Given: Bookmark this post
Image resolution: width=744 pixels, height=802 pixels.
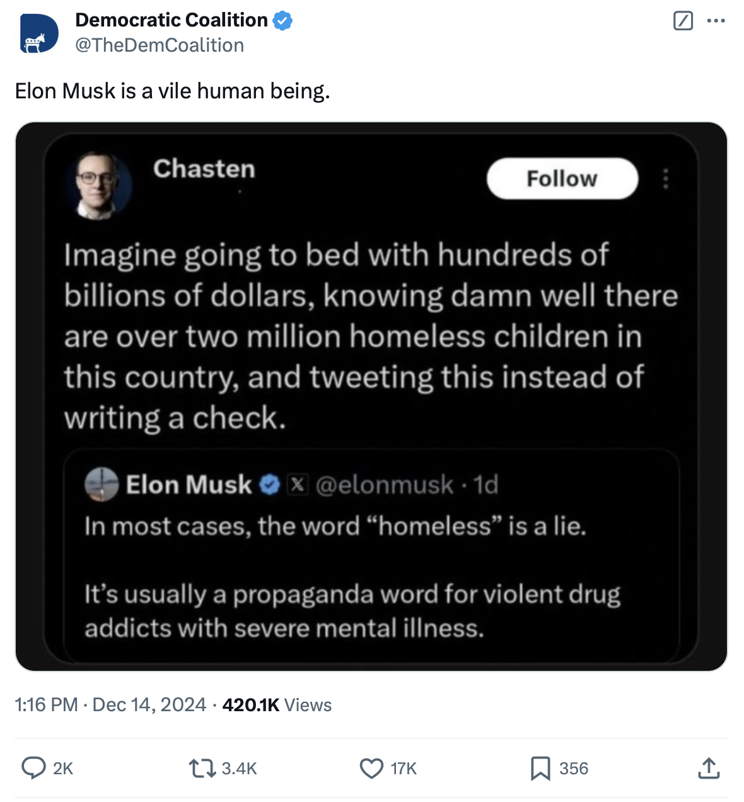Looking at the screenshot, I should 540,768.
